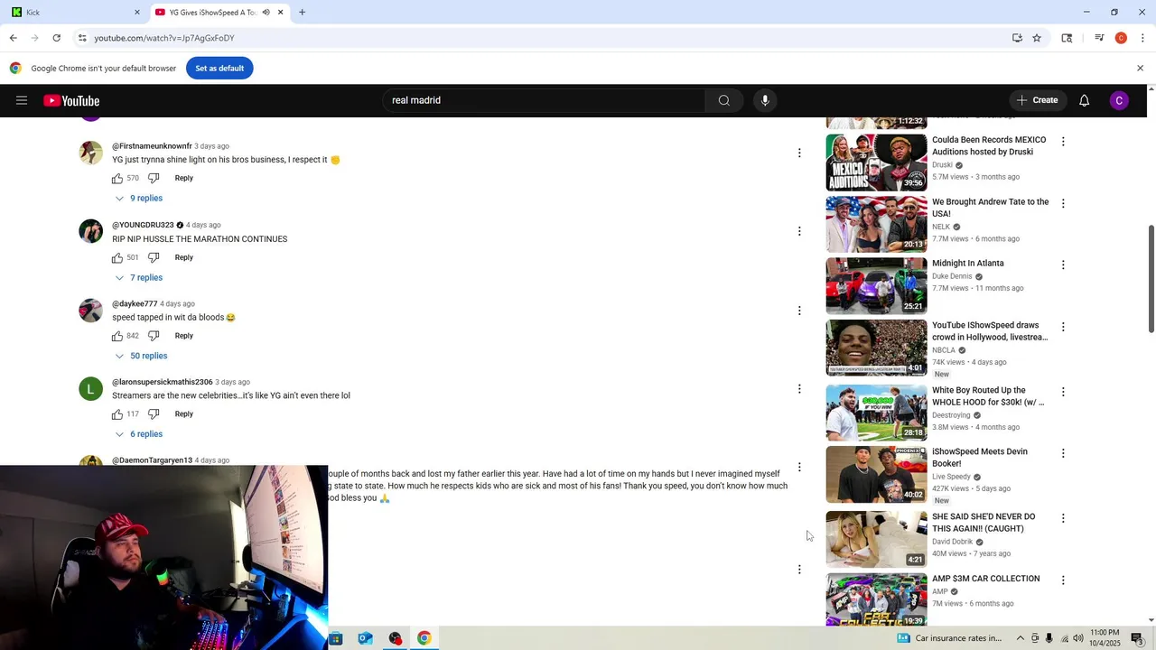This screenshot has width=1156, height=650.
Task: Open the YouTube iShowSpeed draws crowd video title
Action: coord(990,331)
